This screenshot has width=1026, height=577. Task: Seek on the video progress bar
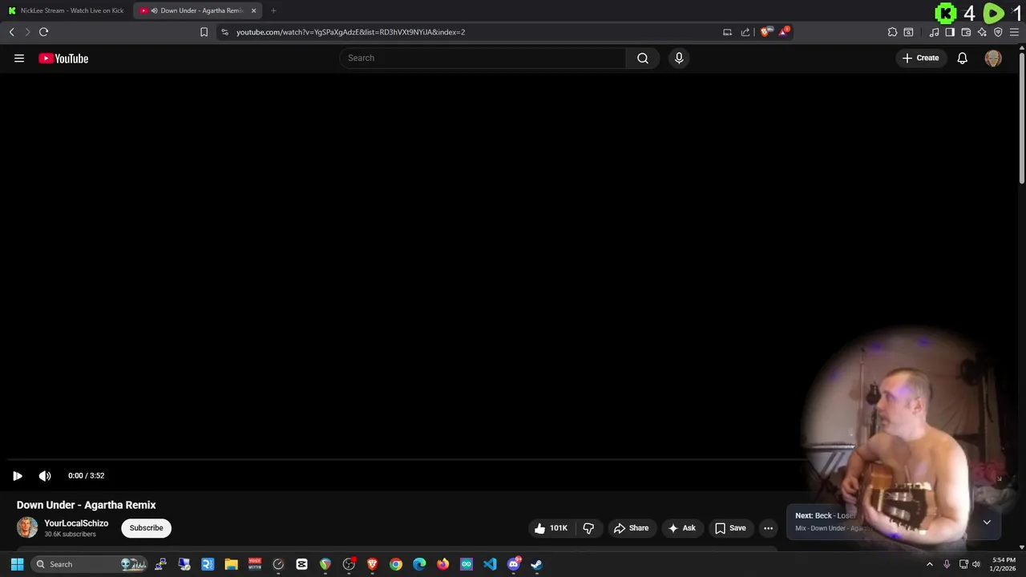(513, 460)
